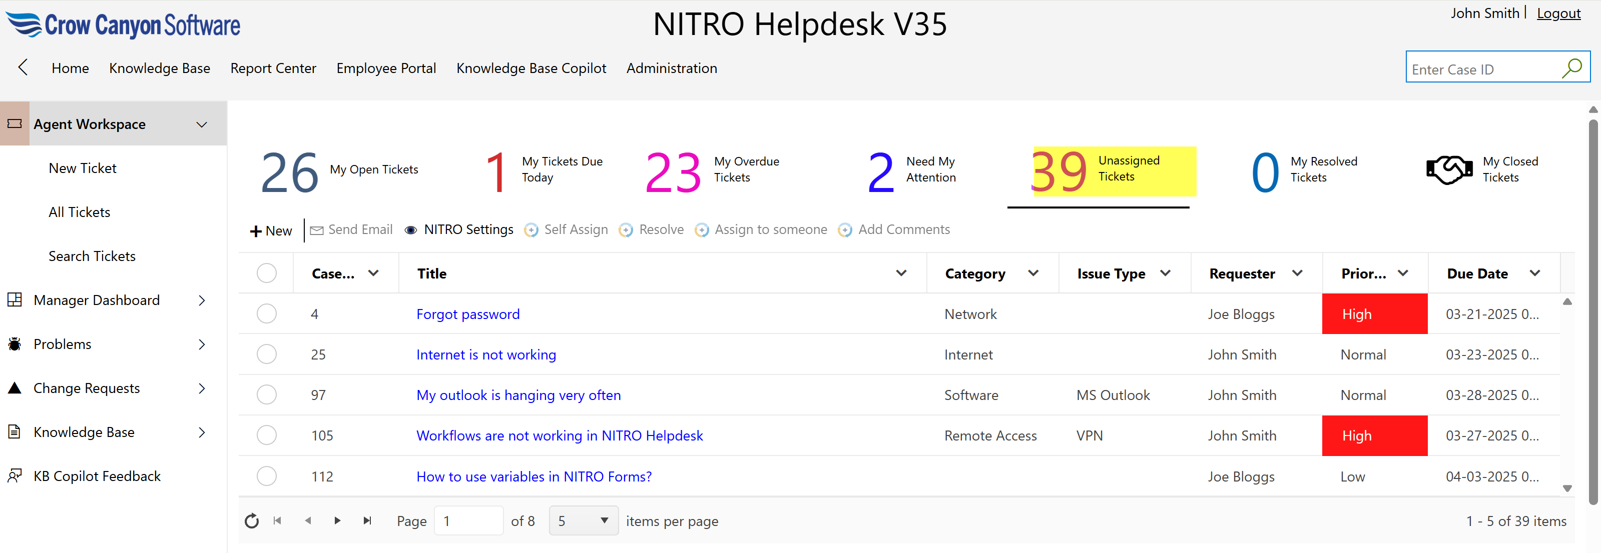Click the Problems bug icon in sidebar

(15, 344)
